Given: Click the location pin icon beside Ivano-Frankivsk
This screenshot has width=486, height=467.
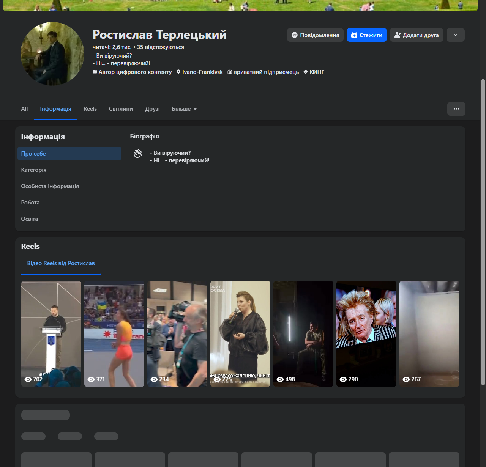Looking at the screenshot, I should click(178, 72).
